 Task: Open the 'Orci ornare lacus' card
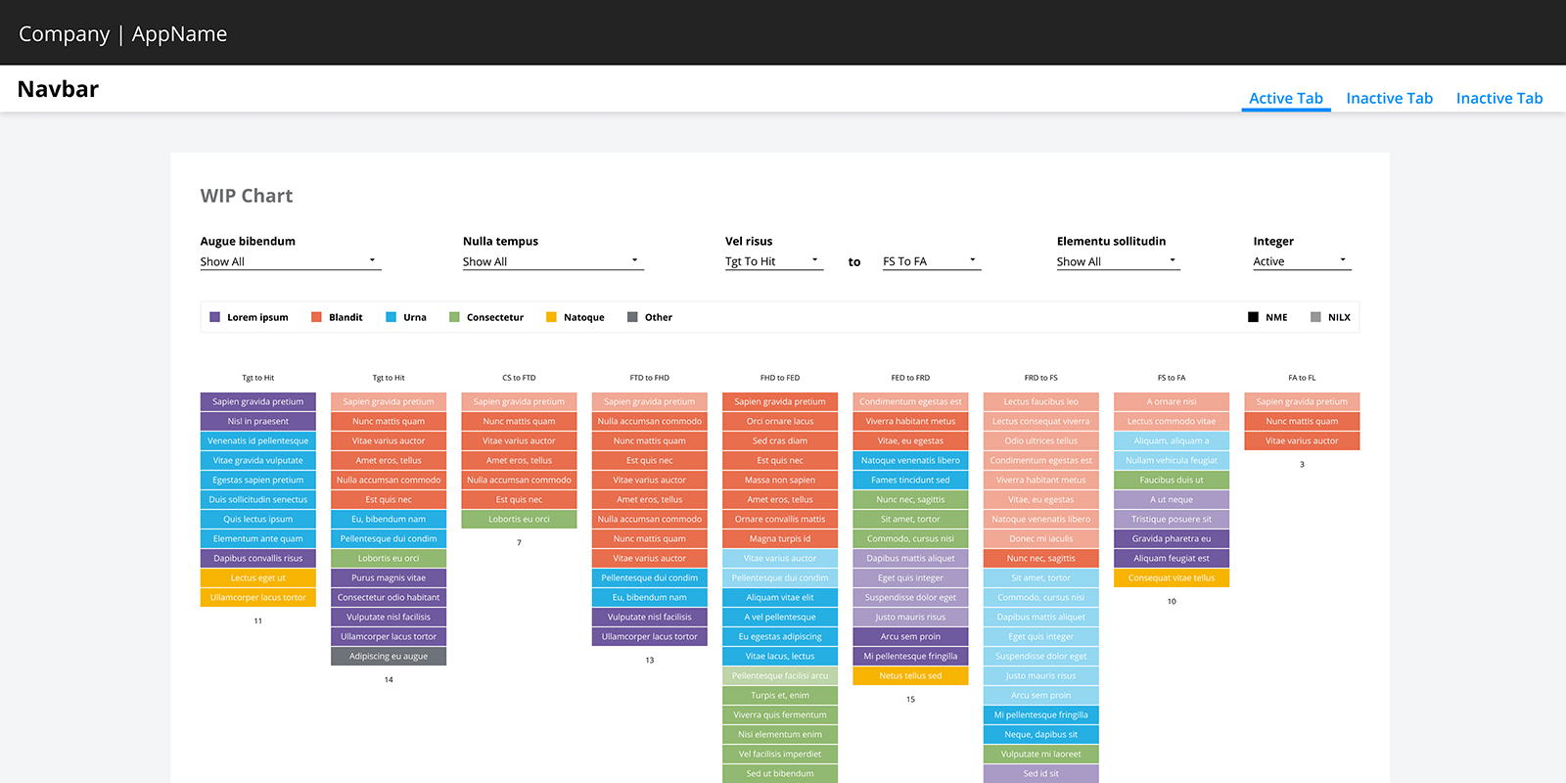[780, 421]
